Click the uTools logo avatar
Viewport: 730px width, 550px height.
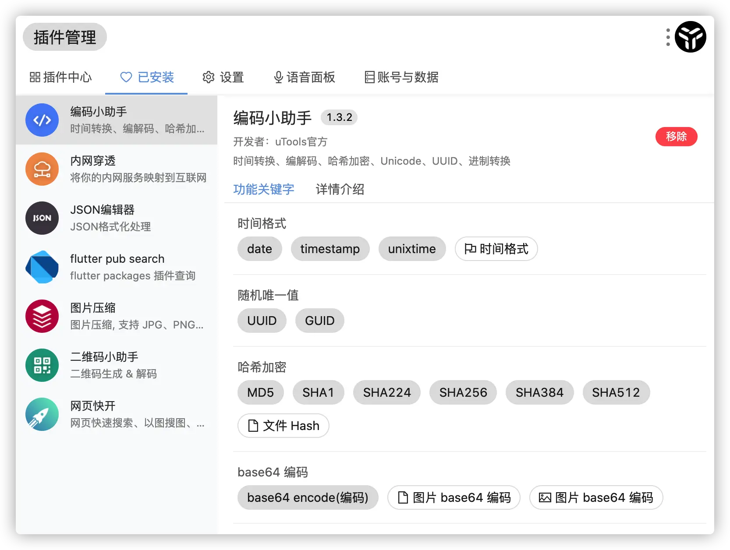[690, 37]
